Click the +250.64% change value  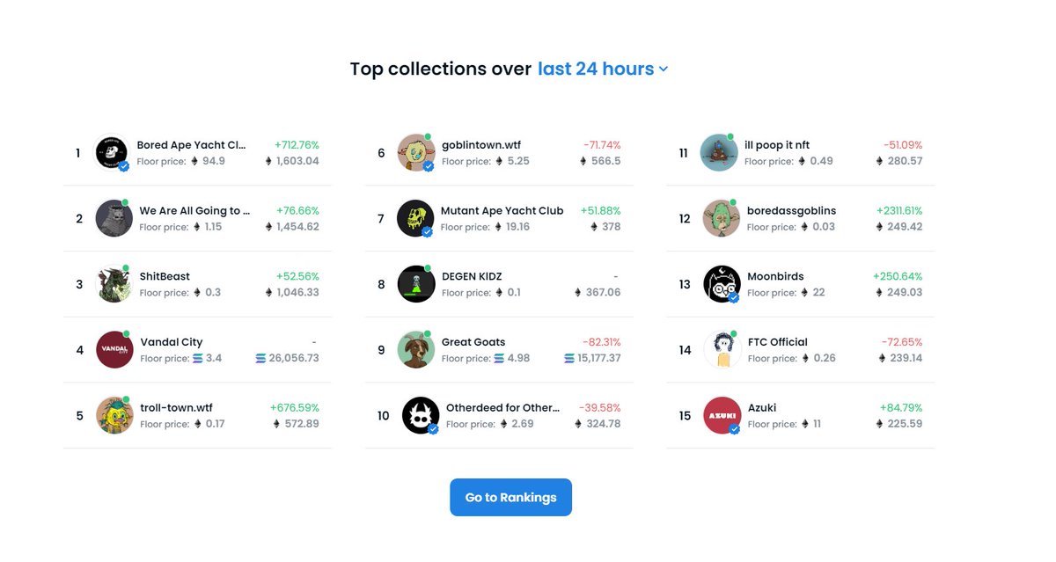(898, 276)
